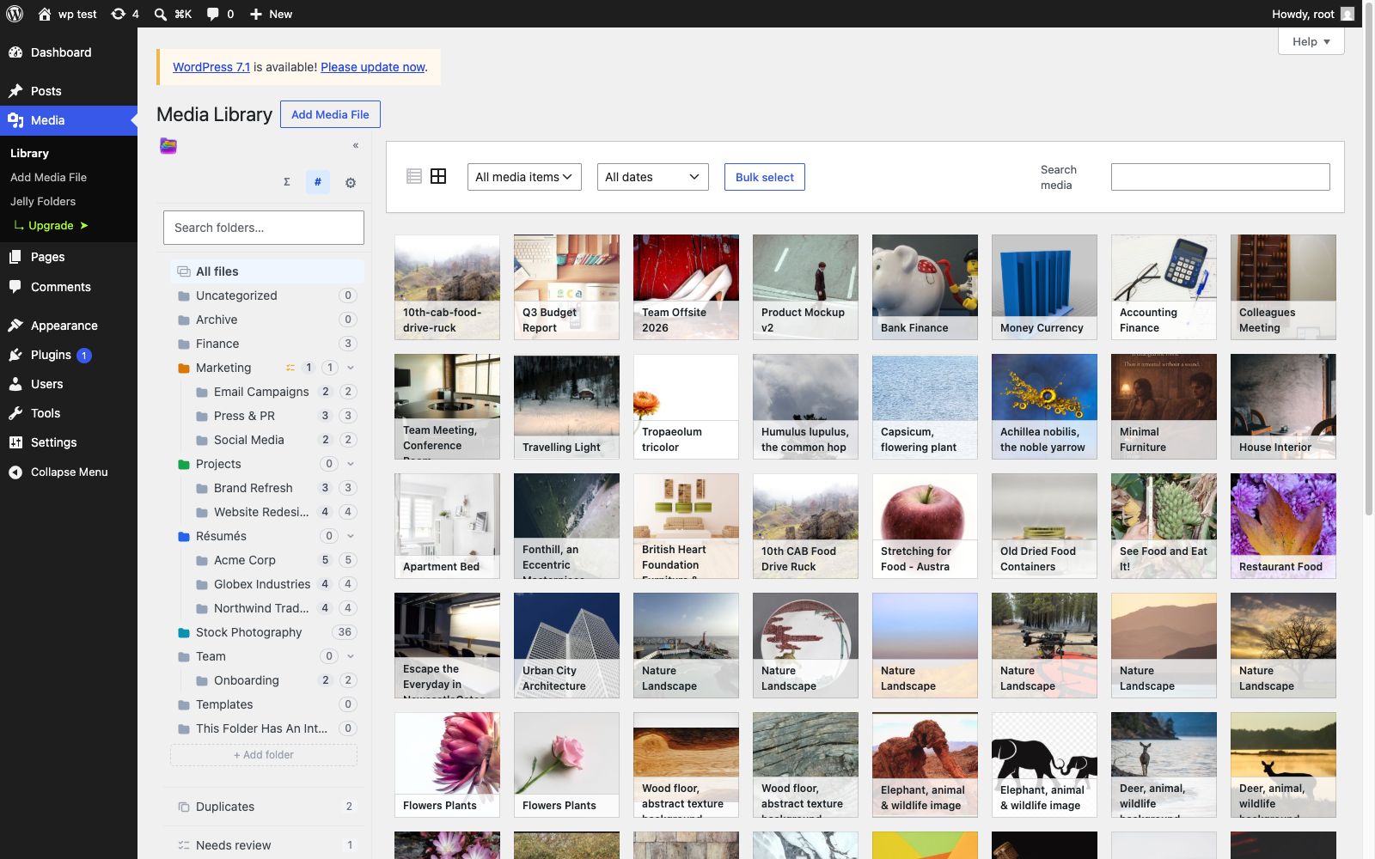Click the Upgrade link in the sidebar
The image size is (1375, 859).
pyautogui.click(x=51, y=225)
